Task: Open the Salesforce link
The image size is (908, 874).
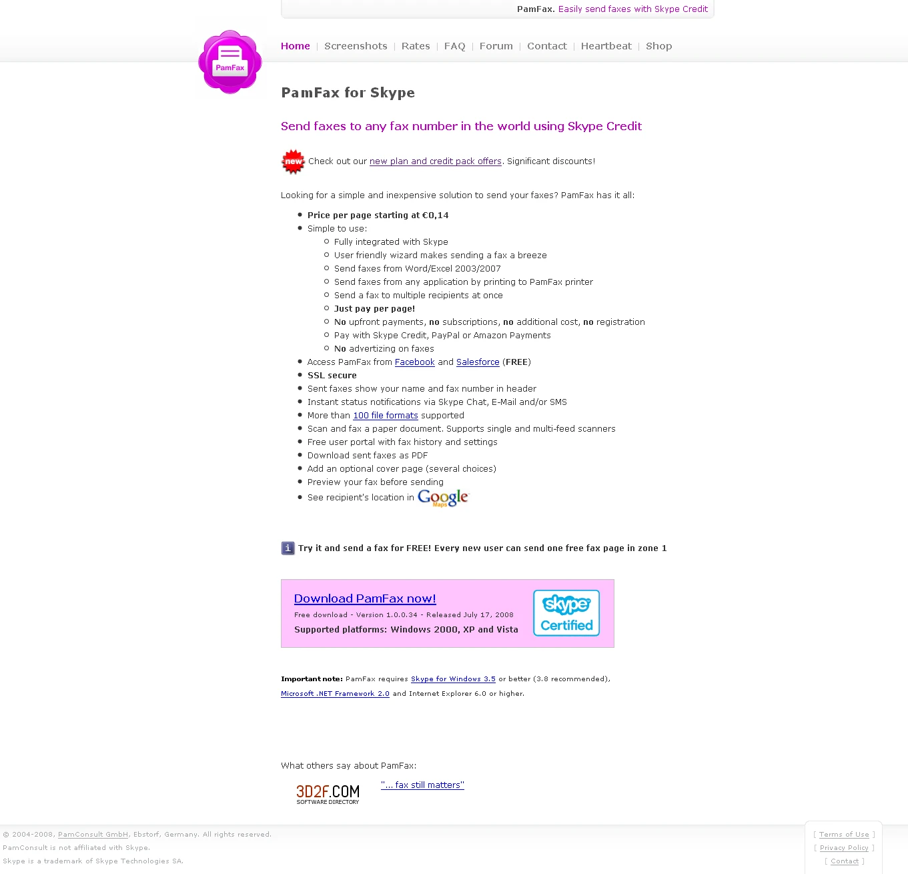Action: tap(478, 362)
